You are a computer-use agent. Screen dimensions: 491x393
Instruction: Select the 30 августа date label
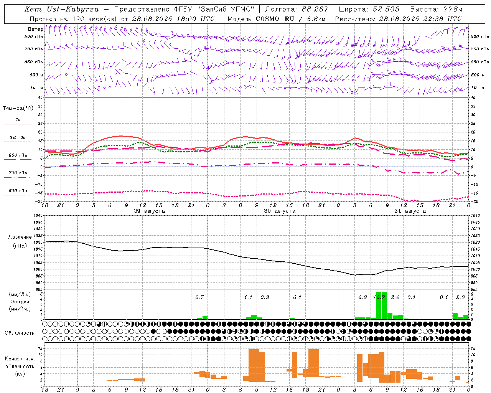[280, 211]
